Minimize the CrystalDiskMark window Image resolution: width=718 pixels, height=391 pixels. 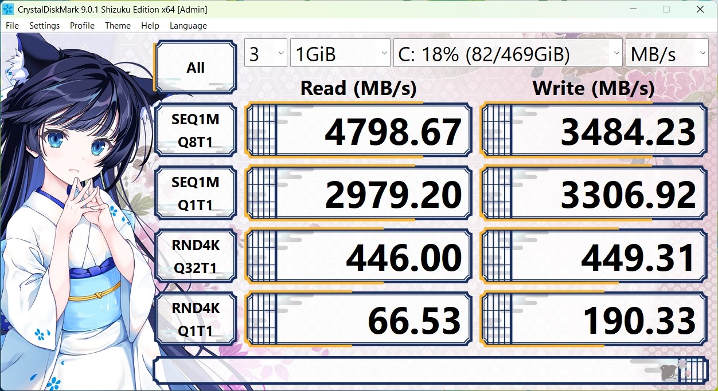tap(633, 9)
